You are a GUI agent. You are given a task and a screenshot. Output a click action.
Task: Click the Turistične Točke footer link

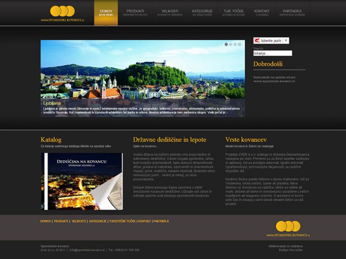tap(122, 221)
